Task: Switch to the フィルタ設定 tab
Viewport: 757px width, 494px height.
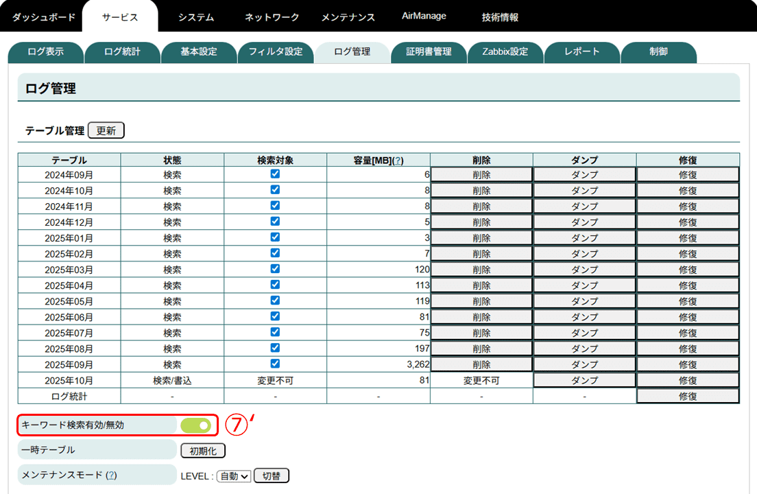Action: click(275, 52)
